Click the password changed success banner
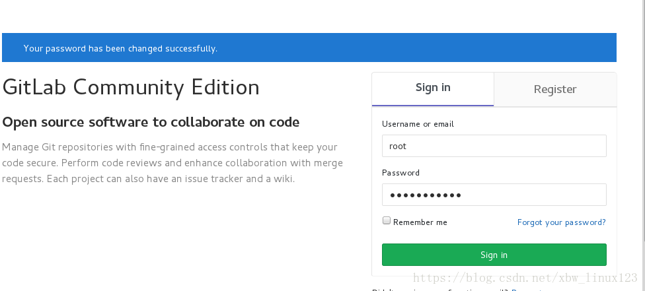 [x=309, y=48]
